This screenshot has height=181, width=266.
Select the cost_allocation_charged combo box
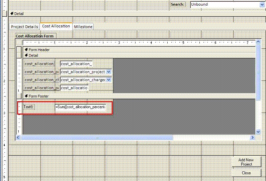86,80
